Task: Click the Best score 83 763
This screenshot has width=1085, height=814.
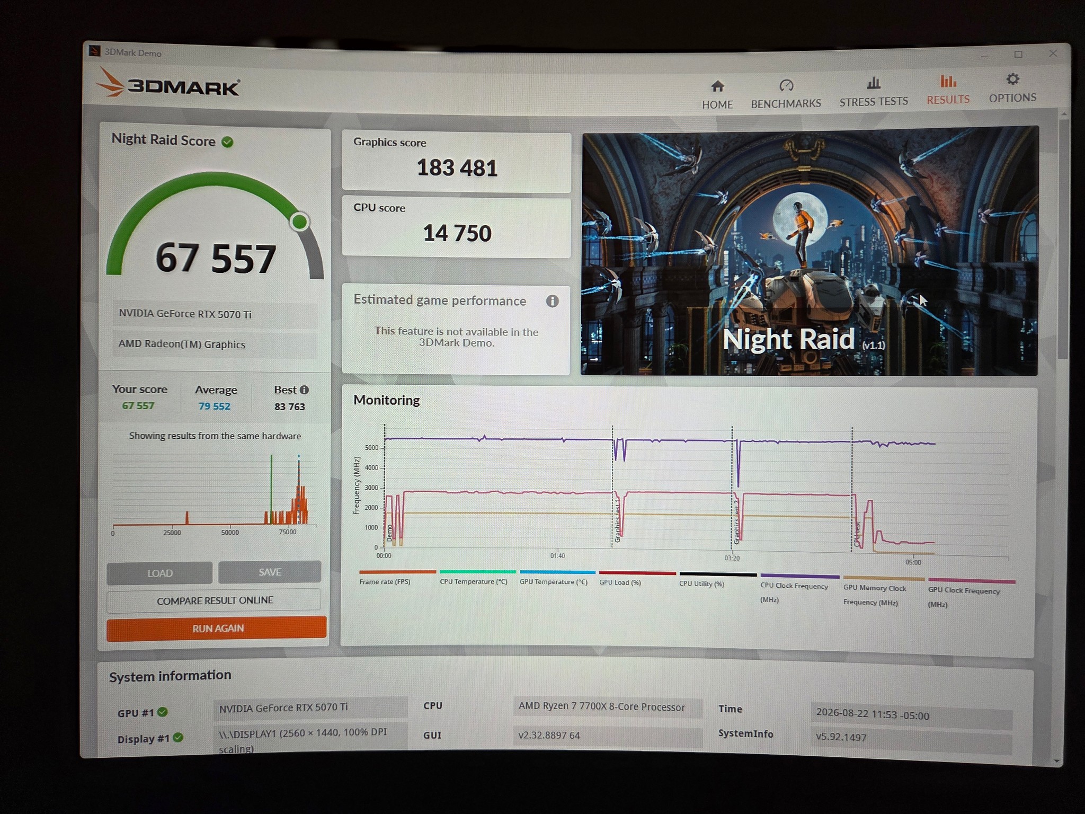Action: [289, 406]
